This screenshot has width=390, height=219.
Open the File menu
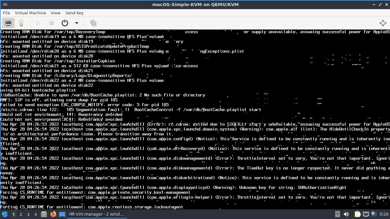(x=6, y=13)
